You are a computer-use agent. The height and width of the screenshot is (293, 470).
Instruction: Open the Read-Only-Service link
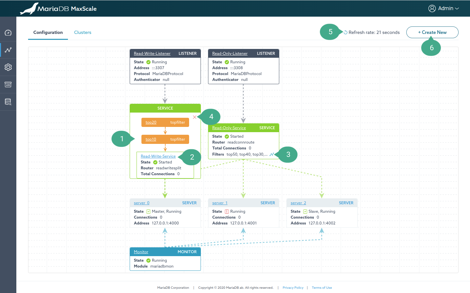[229, 128]
